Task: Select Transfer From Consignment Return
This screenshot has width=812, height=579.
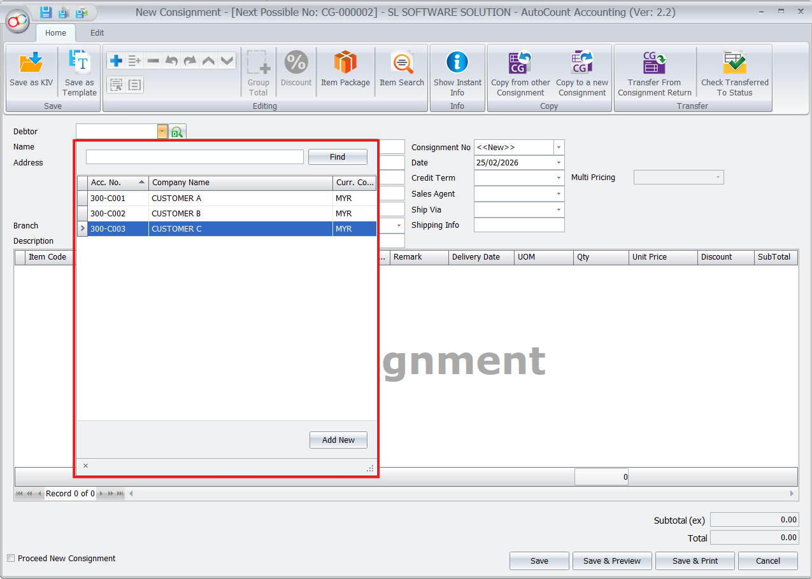Action: coord(654,70)
